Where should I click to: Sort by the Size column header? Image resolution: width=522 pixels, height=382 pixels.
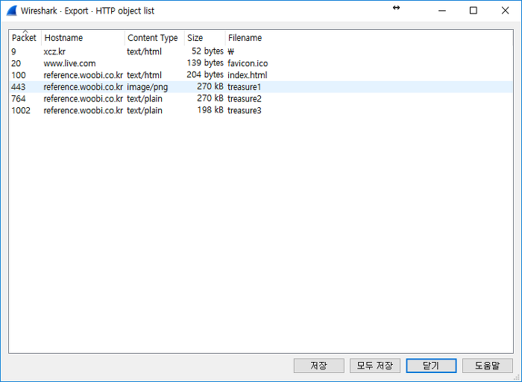pos(205,38)
